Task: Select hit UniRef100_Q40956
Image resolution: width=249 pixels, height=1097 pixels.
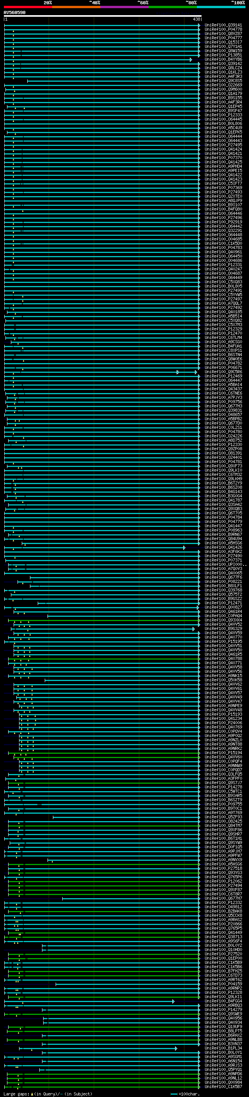Action: coord(223,1018)
